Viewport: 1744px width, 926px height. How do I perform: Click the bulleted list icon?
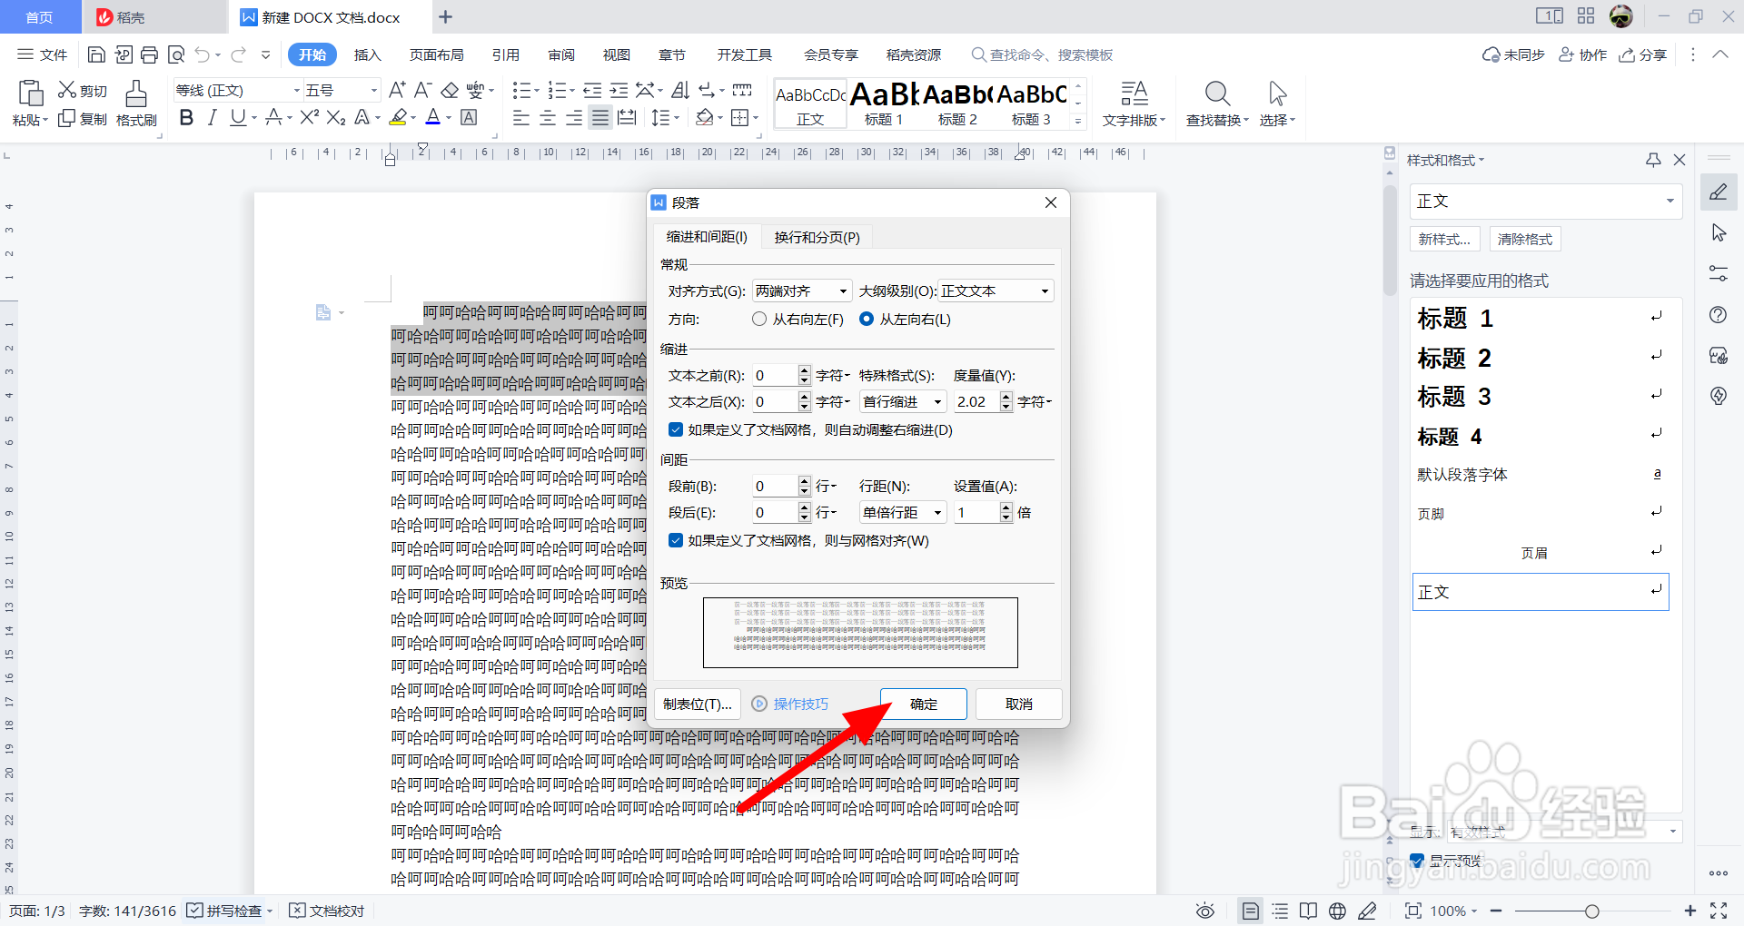coord(521,90)
